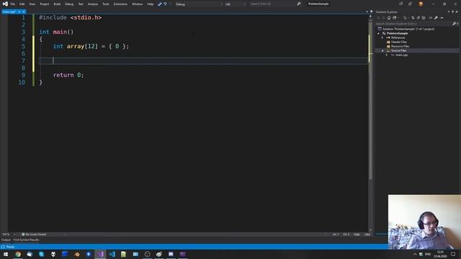Select the Header Files folder

(x=398, y=42)
